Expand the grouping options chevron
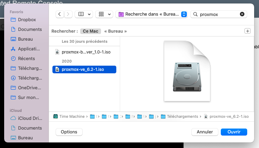The image size is (259, 148). click(109, 14)
